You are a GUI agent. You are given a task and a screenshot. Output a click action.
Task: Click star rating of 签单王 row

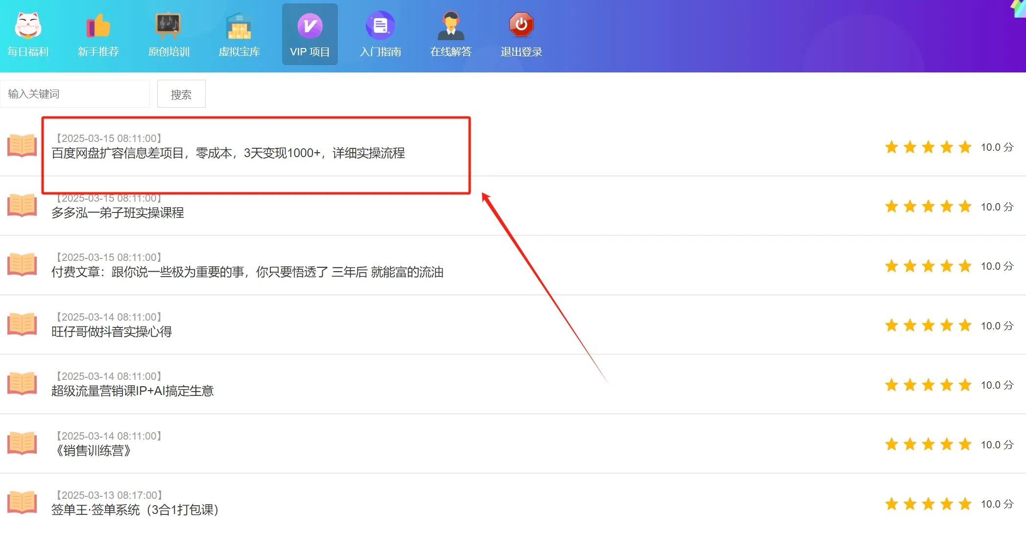[928, 504]
